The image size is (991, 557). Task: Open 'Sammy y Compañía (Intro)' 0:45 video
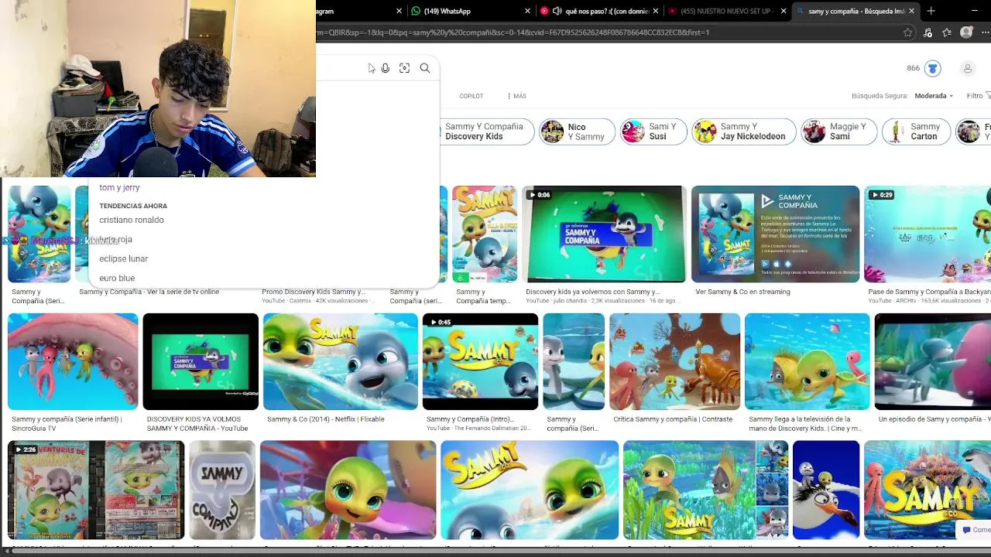pyautogui.click(x=480, y=361)
